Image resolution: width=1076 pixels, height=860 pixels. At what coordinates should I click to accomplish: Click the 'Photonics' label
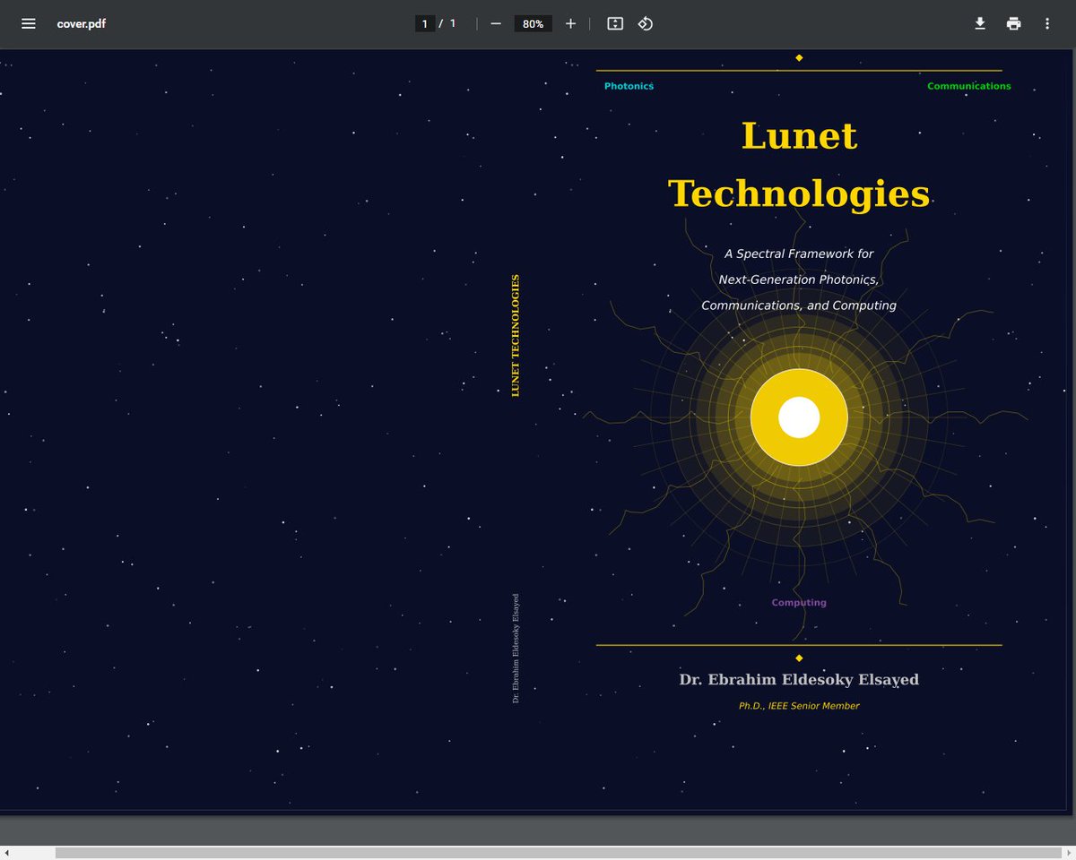(x=629, y=86)
